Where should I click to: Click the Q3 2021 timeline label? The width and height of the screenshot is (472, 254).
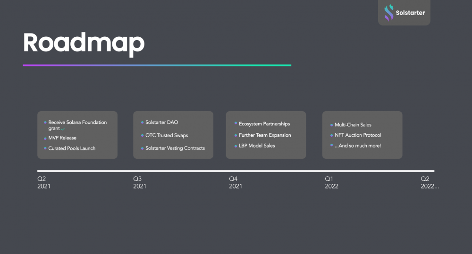point(140,182)
